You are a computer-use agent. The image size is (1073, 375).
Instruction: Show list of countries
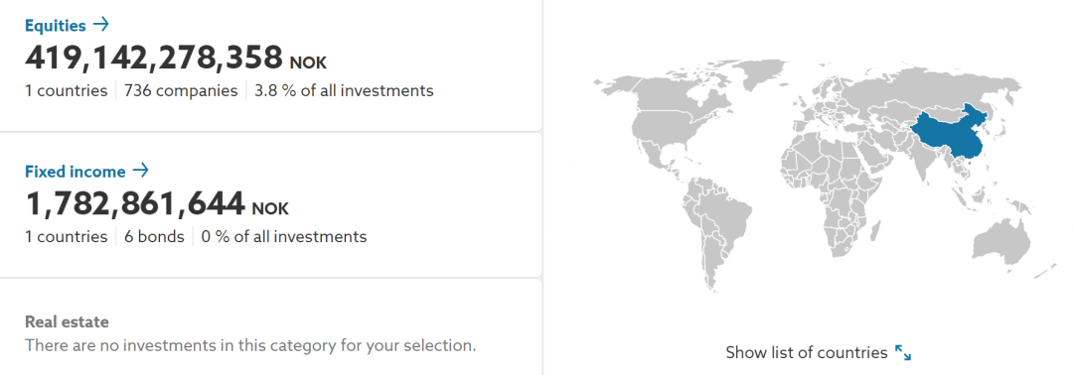coord(806,353)
